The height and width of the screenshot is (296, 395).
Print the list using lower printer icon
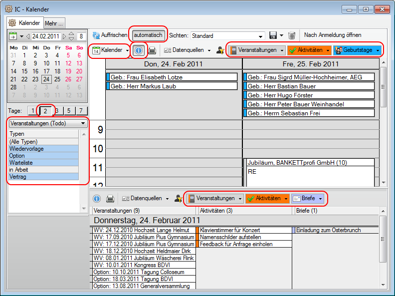click(110, 199)
